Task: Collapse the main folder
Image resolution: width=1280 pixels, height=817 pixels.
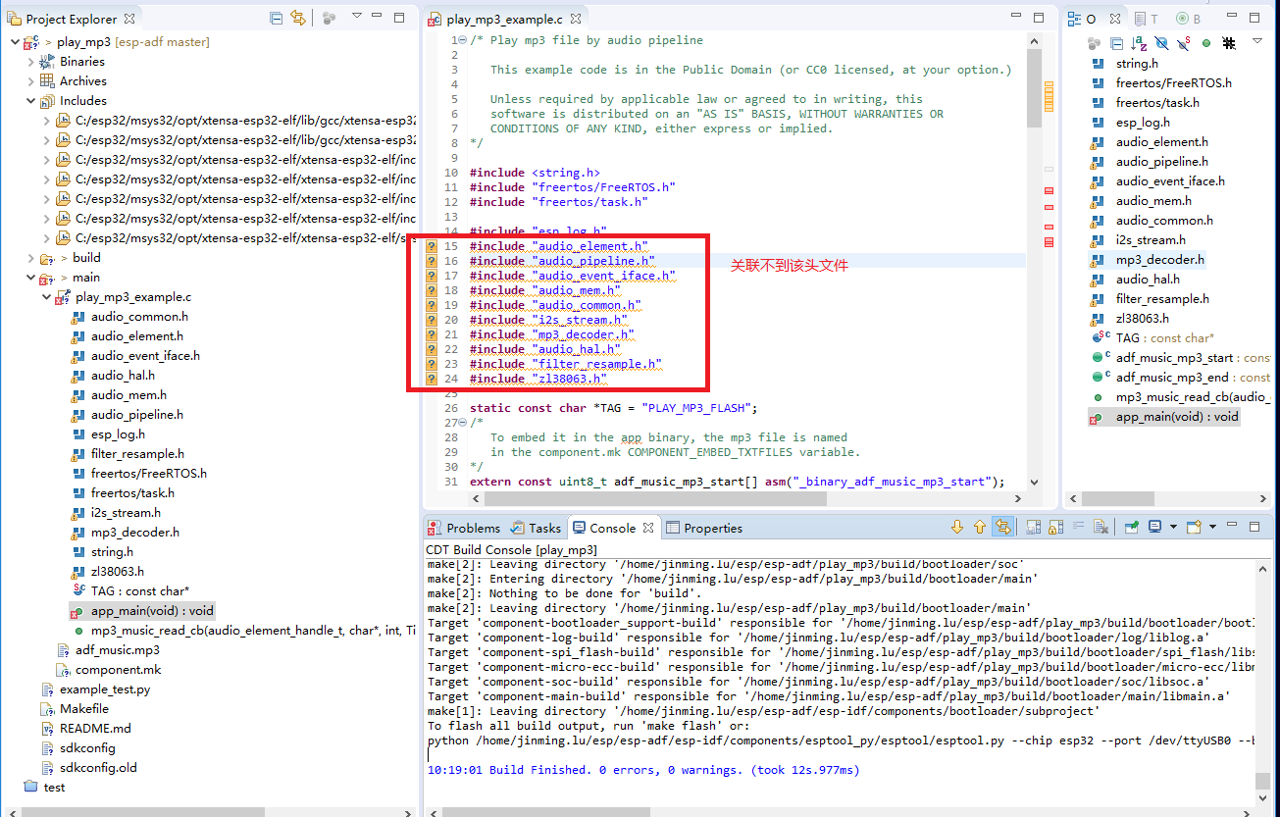Action: tap(30, 278)
